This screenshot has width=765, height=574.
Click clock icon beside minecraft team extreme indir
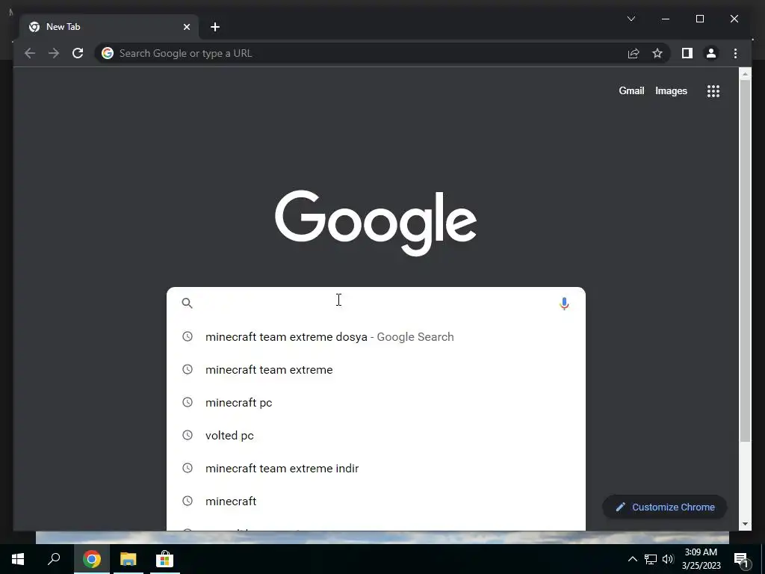click(188, 468)
